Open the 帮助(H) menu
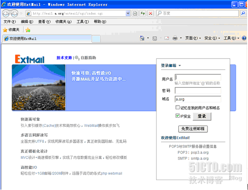248x190 pixels. click(100, 21)
